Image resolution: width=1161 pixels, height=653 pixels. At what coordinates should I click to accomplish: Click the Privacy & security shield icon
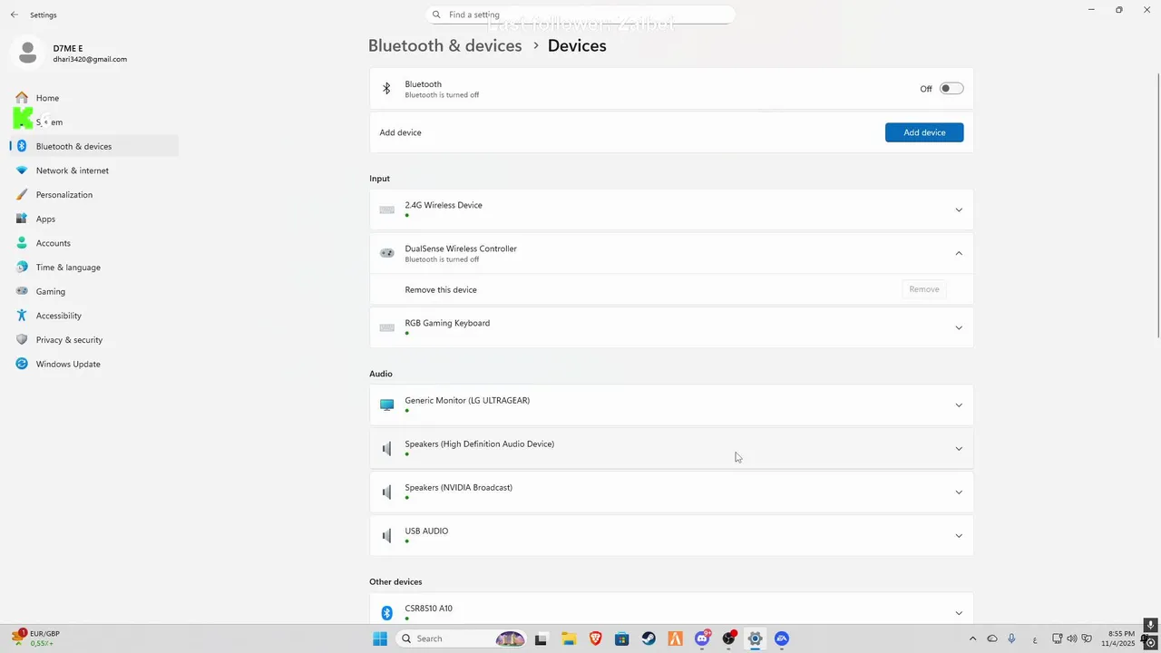point(22,340)
